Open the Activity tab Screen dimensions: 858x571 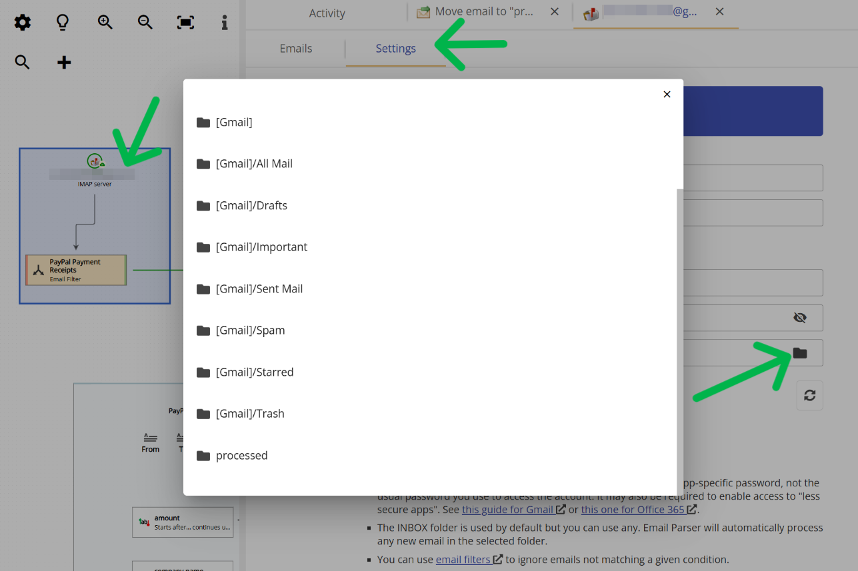coord(327,13)
